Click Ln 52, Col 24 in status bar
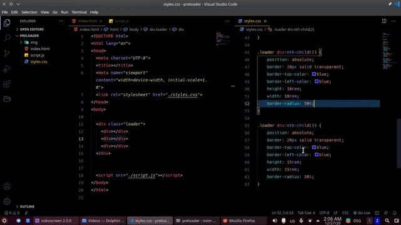This screenshot has width=401, height=225. click(x=283, y=212)
